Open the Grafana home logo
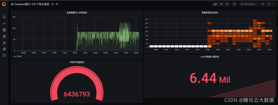 pyautogui.click(x=4, y=4)
